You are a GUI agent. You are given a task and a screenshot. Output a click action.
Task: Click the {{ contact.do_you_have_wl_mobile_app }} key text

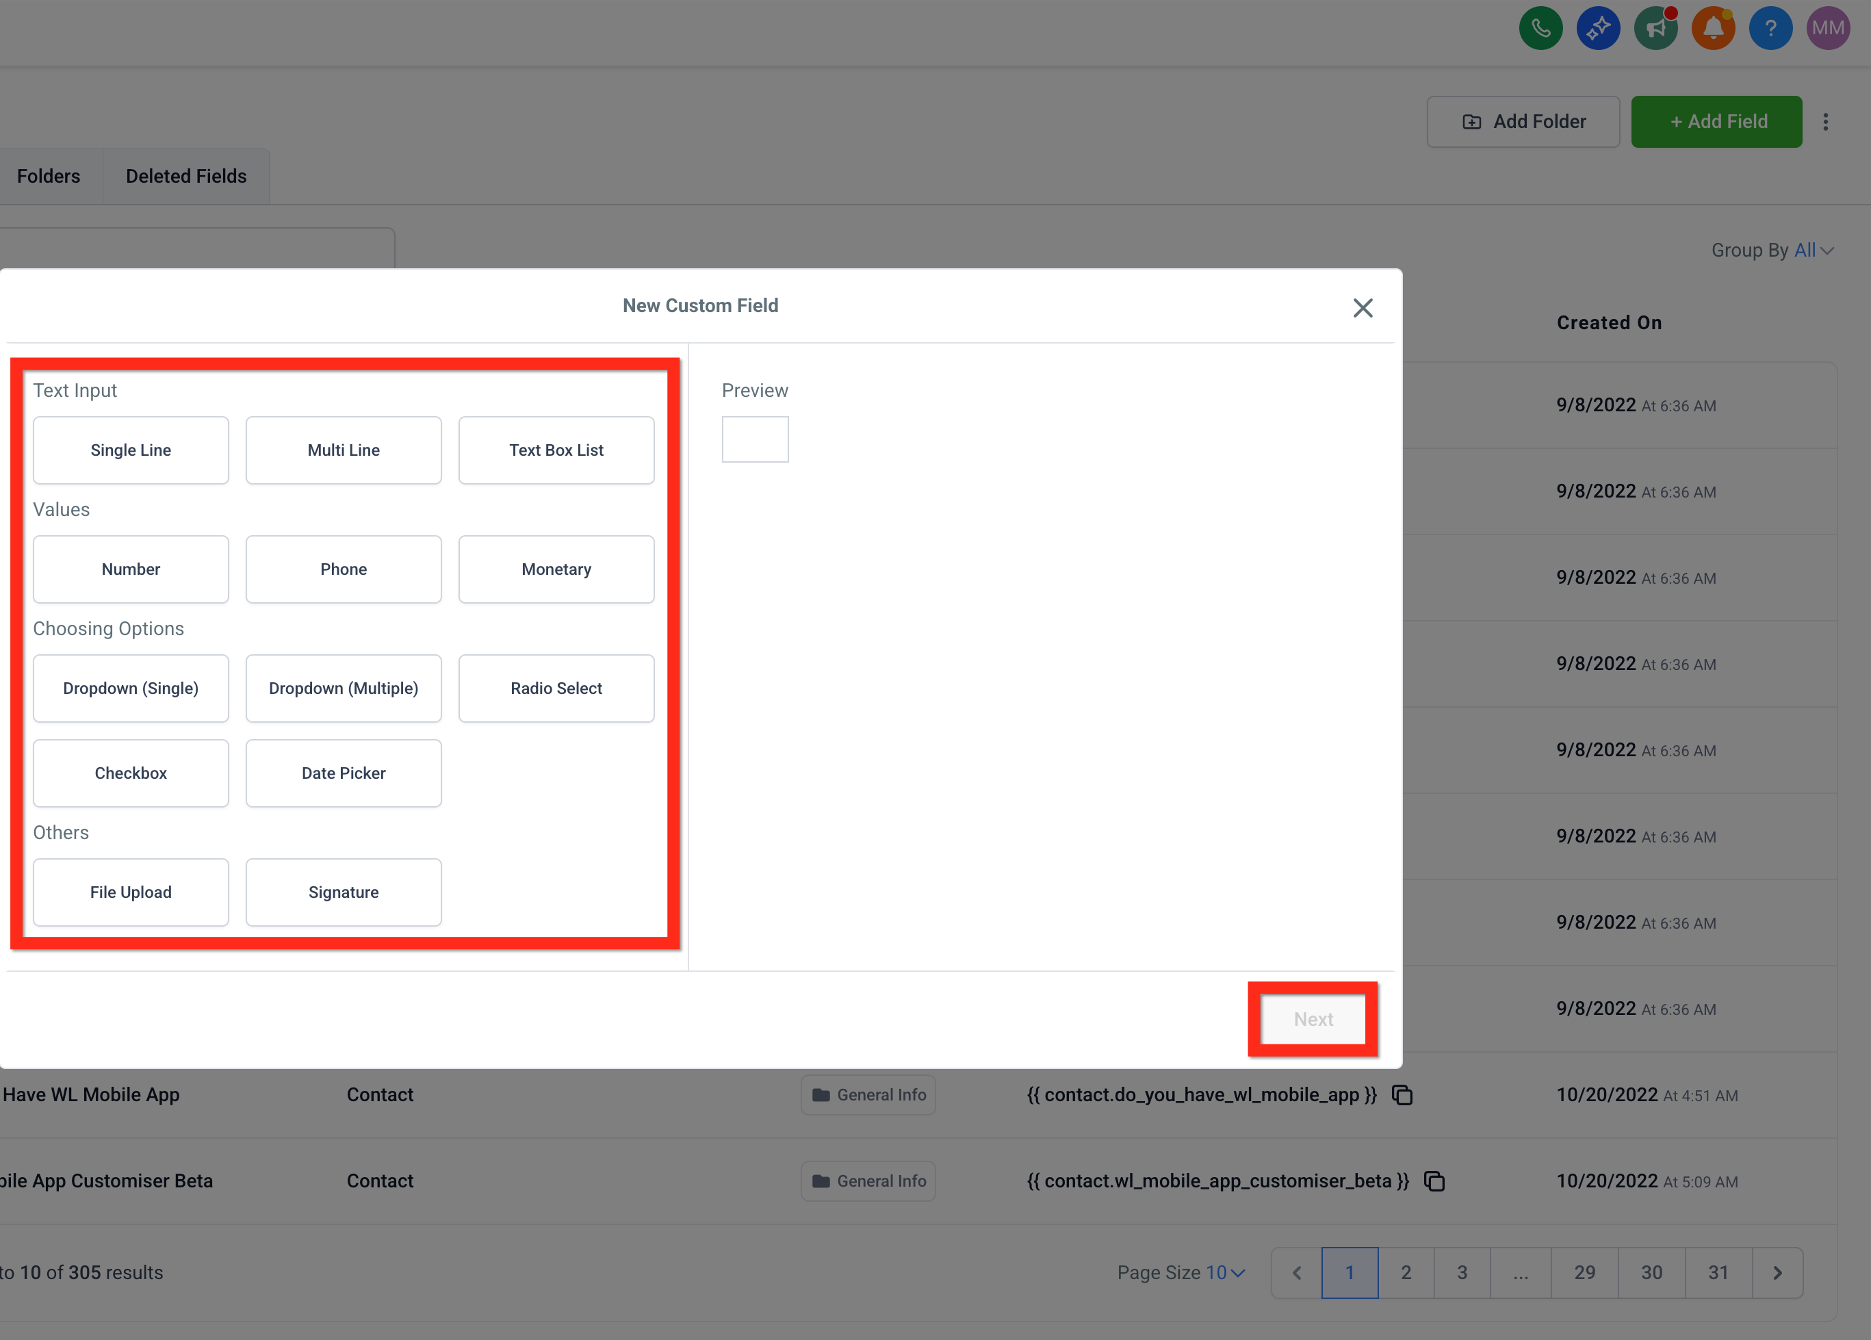[x=1202, y=1095]
